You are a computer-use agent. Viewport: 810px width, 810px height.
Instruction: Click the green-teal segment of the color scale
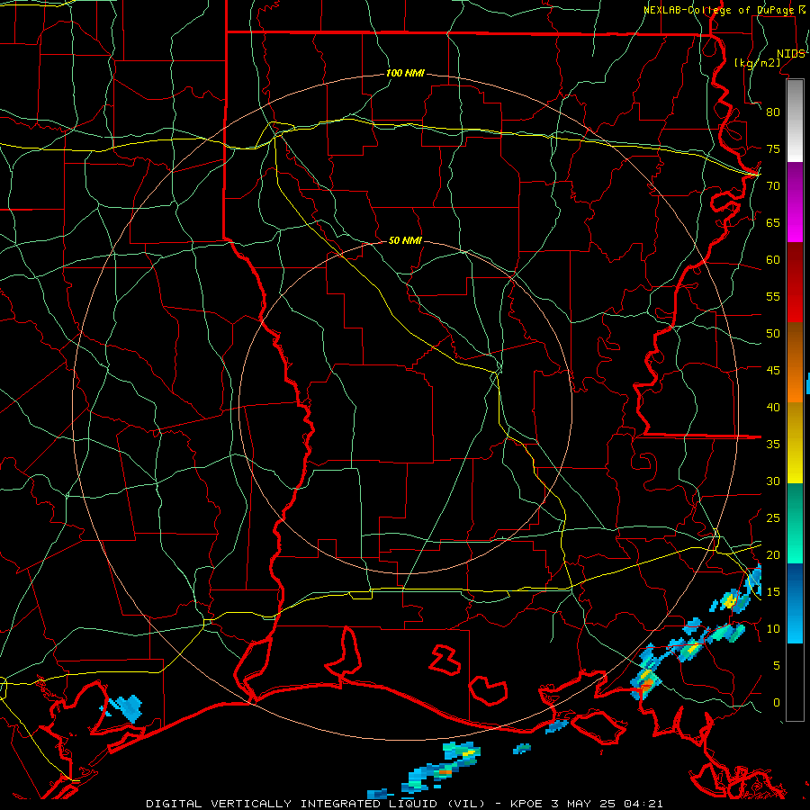795,523
